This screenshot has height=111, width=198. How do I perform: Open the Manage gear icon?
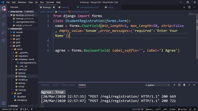(x=3, y=103)
